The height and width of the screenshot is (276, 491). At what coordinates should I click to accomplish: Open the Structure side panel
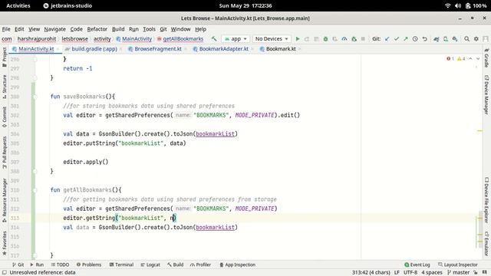[x=5, y=87]
